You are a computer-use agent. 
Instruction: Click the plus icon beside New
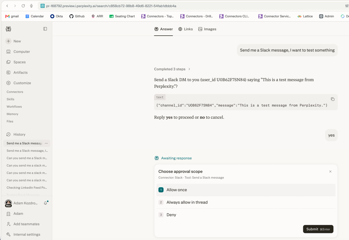8,41
